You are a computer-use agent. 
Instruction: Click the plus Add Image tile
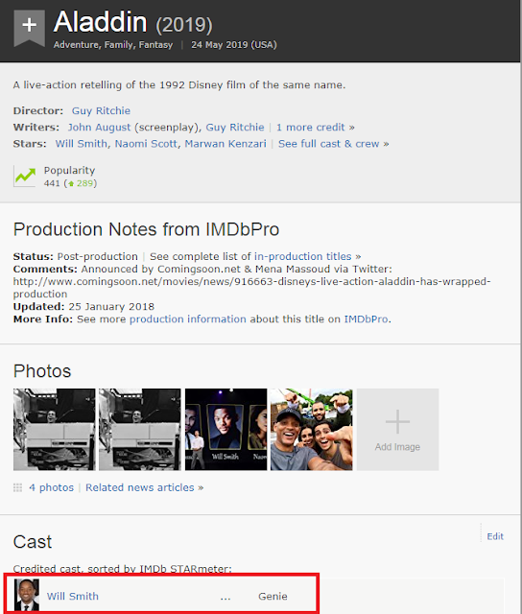[397, 430]
